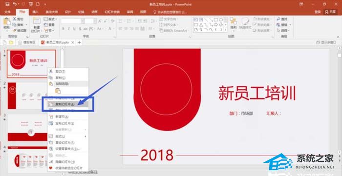This screenshot has width=342, height=176.
Task: Select the triangle shape in shapes gallery
Action: tap(201, 24)
